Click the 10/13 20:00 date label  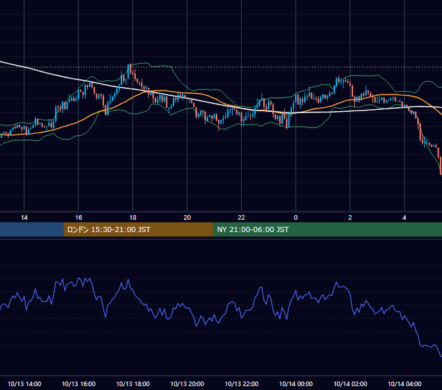point(187,383)
